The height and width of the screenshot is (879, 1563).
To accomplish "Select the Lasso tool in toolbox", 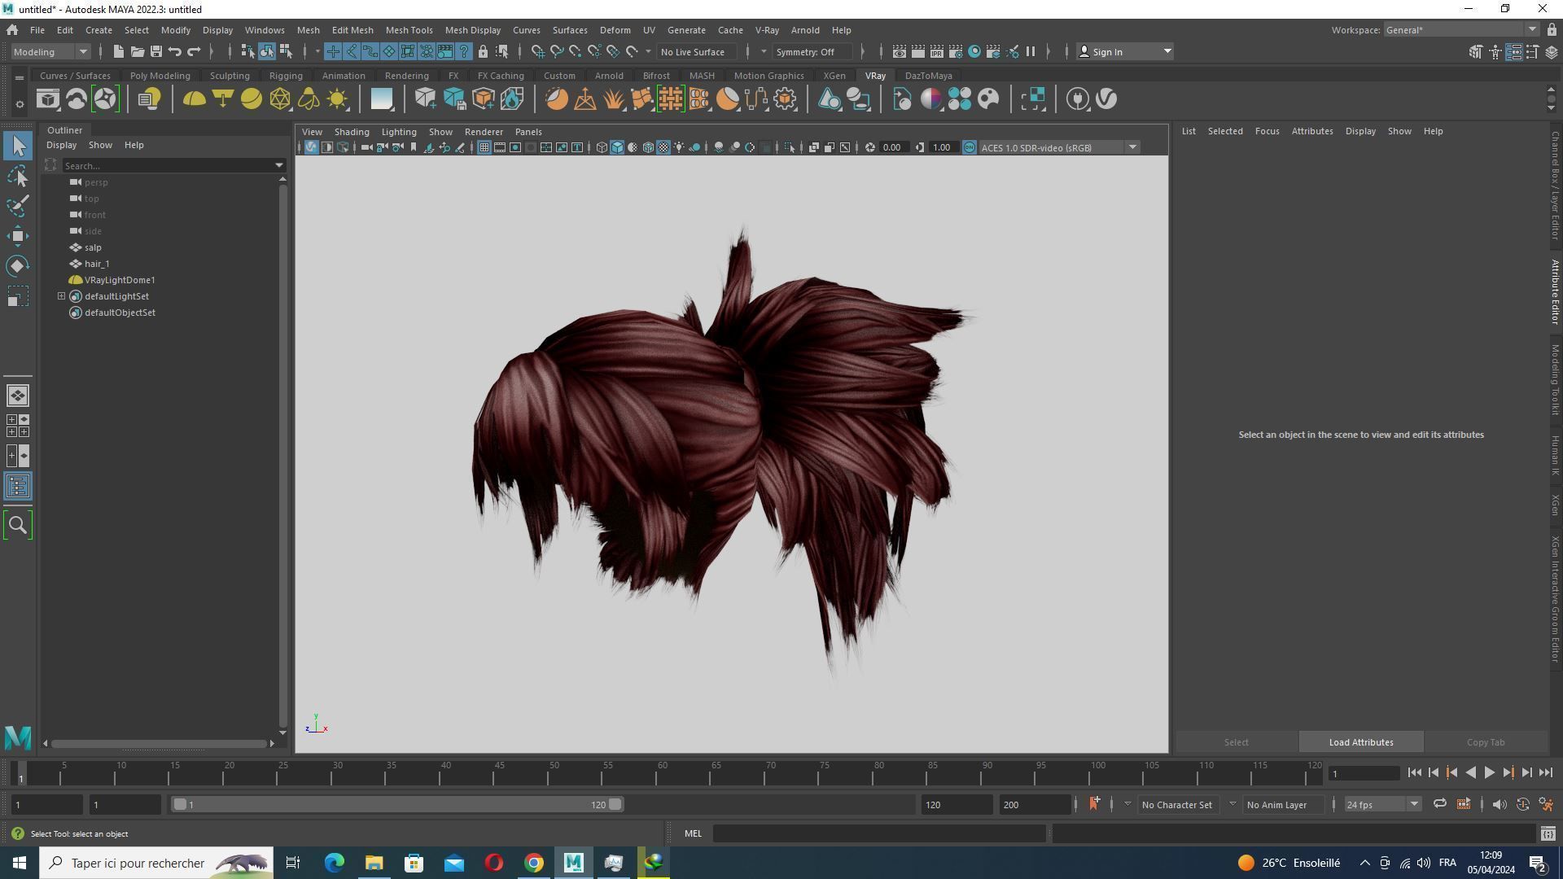I will [x=18, y=176].
